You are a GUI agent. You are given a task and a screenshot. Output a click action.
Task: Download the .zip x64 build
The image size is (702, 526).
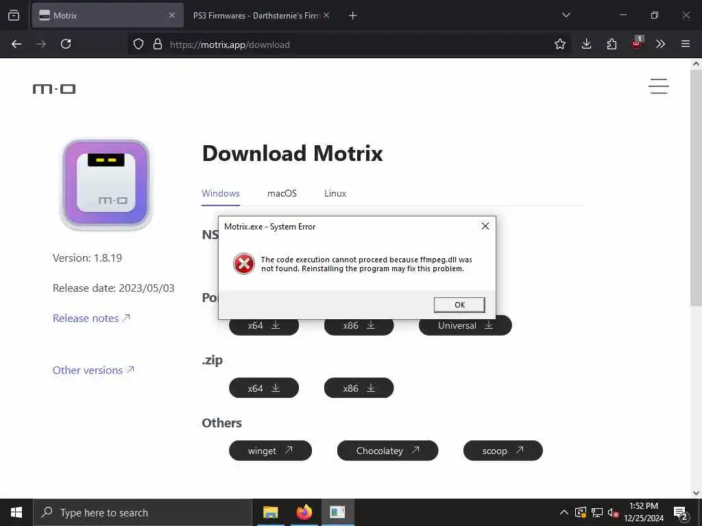click(264, 388)
